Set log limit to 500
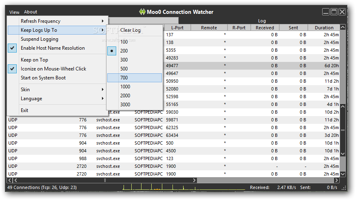Image resolution: width=356 pixels, height=200 pixels. click(x=135, y=69)
